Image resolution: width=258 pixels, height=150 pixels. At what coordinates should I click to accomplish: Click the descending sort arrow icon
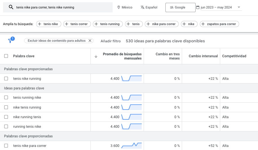coord(96,56)
